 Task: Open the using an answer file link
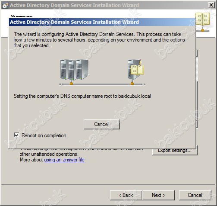click(x=64, y=160)
